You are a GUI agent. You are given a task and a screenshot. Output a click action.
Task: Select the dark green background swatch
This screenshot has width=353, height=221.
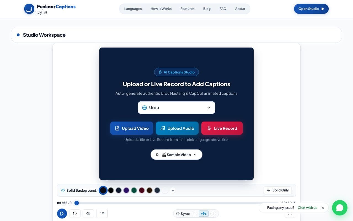[134, 190]
